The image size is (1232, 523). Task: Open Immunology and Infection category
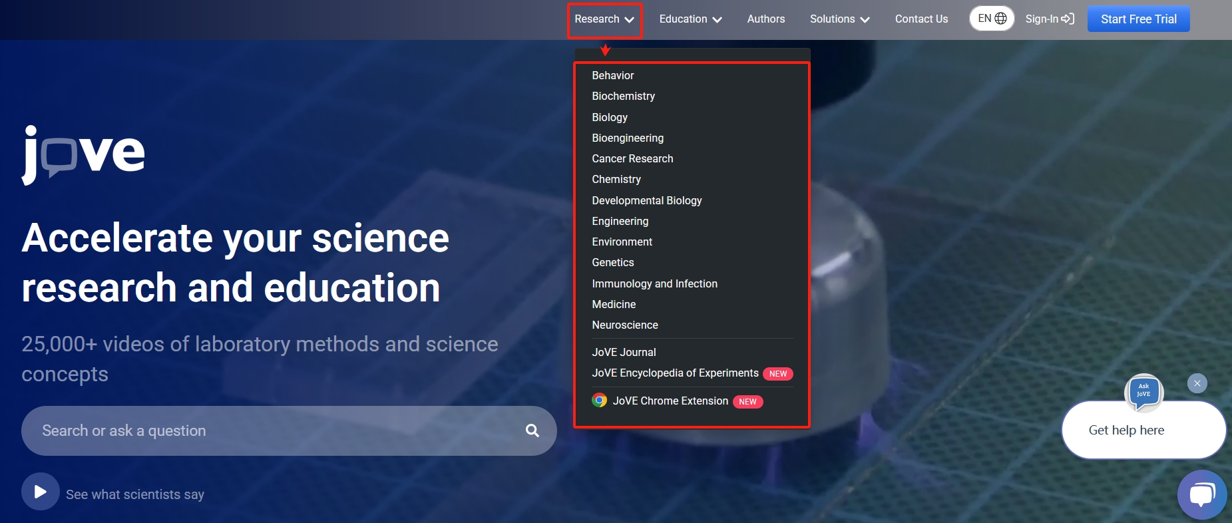[654, 283]
